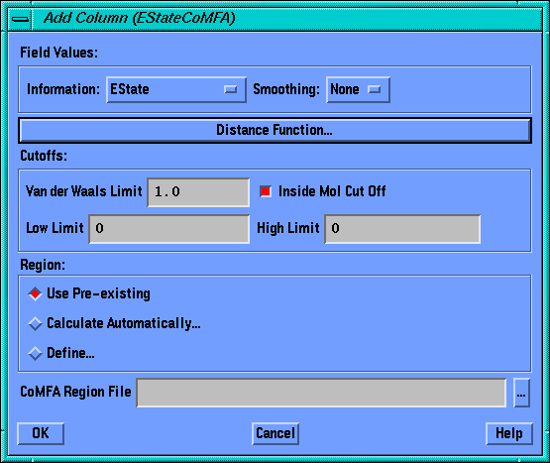The height and width of the screenshot is (463, 550).
Task: Select the Calculate Automatically... region option
Action: 114,323
